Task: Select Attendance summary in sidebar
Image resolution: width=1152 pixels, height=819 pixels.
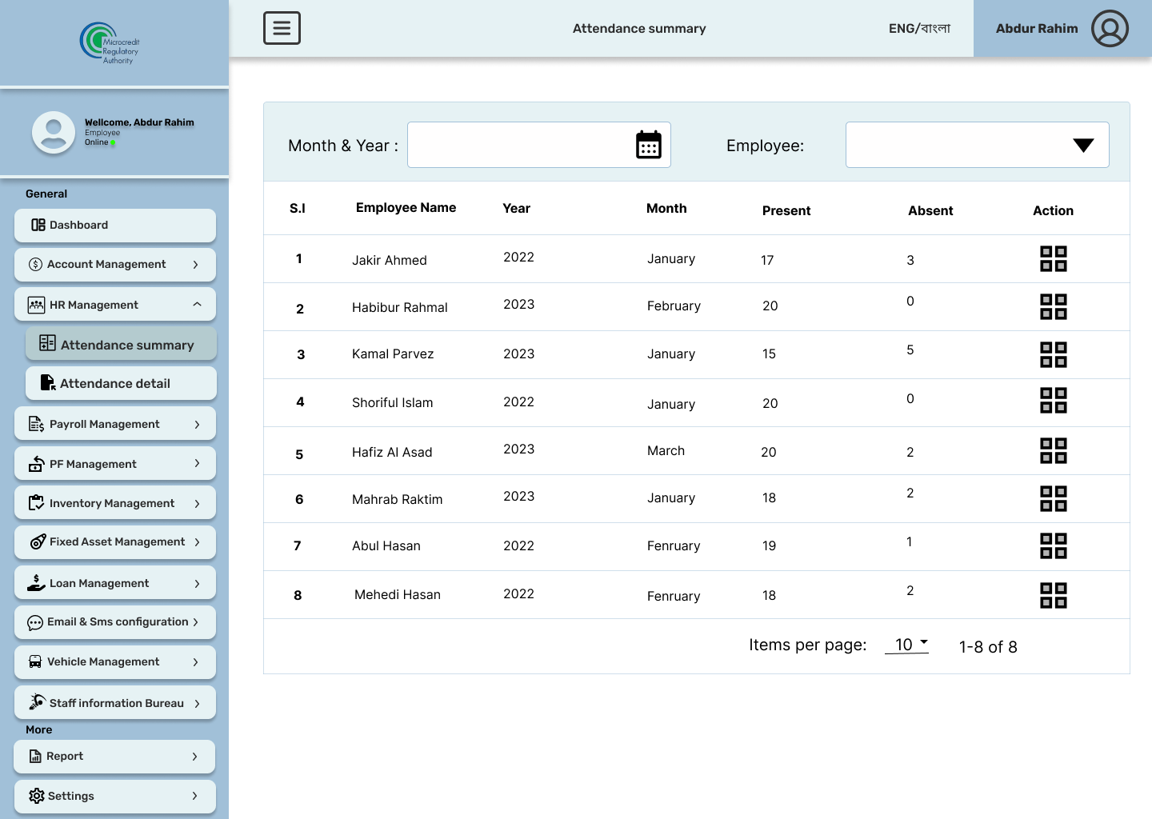Action: tap(121, 344)
